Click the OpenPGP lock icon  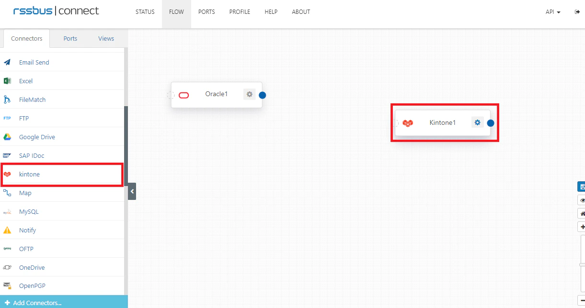coord(7,286)
